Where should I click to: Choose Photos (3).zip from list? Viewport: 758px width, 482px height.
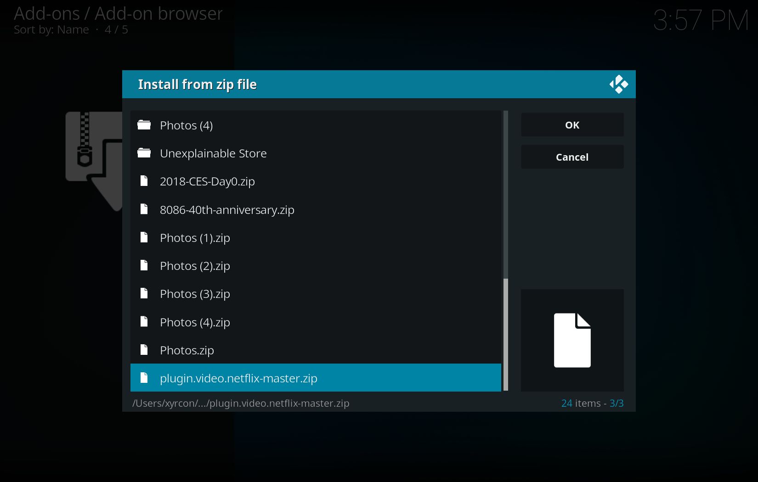pos(316,294)
